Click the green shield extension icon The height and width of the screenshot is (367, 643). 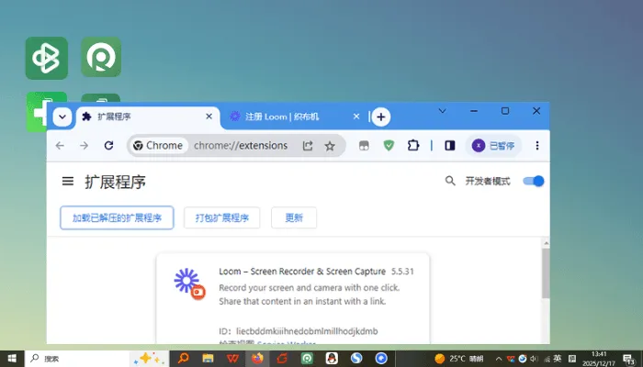[x=389, y=145]
